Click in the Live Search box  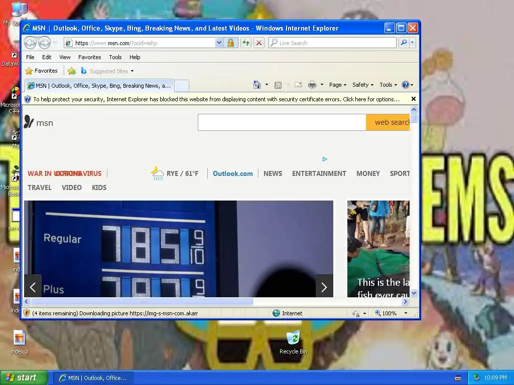coord(332,43)
